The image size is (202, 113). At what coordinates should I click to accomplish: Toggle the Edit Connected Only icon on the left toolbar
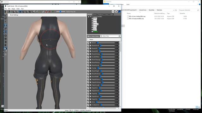[x=6, y=29]
